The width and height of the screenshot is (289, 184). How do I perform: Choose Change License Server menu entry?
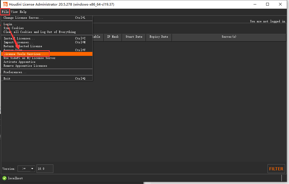47,18
